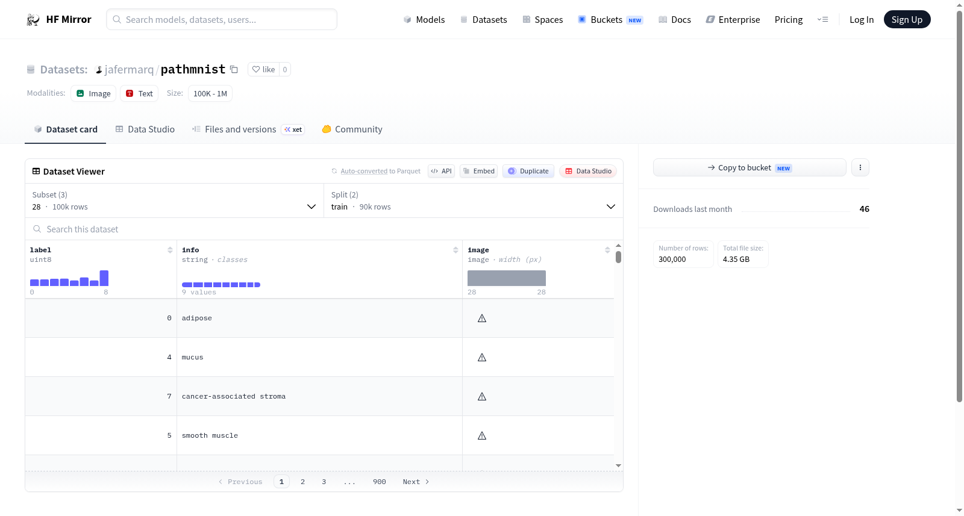This screenshot has width=964, height=516.
Task: Click the expanded navigation menu icon
Action: (x=822, y=20)
